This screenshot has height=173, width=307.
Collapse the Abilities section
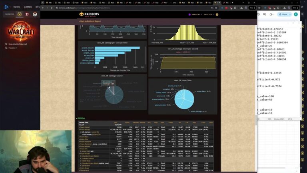click(x=80, y=118)
